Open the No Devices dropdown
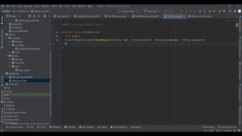Image resolution: width=242 pixels, height=136 pixels. tap(170, 11)
